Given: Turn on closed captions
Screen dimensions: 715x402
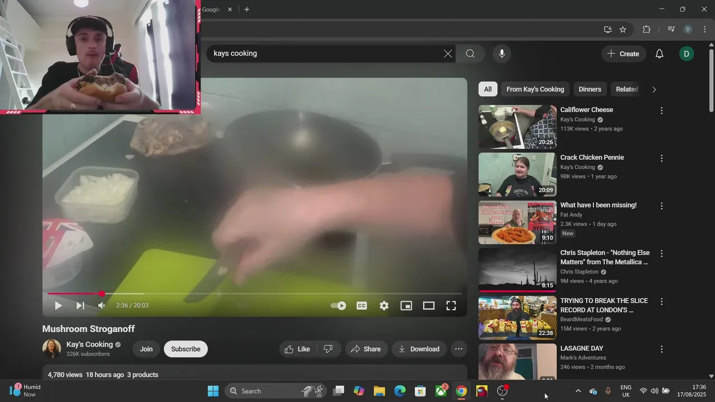Looking at the screenshot, I should click(362, 305).
